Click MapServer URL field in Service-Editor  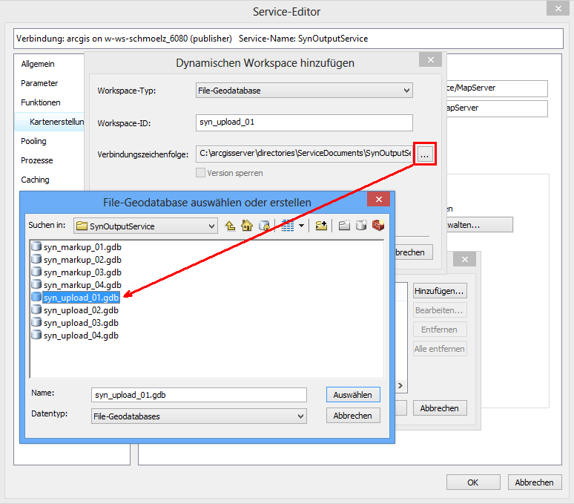click(x=497, y=88)
